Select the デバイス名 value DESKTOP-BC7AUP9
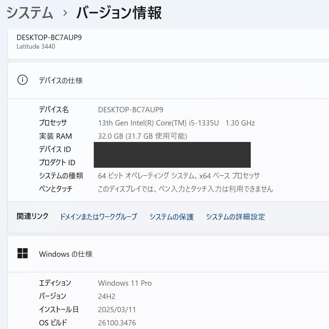Viewport: 329px width, 329px height. click(131, 110)
